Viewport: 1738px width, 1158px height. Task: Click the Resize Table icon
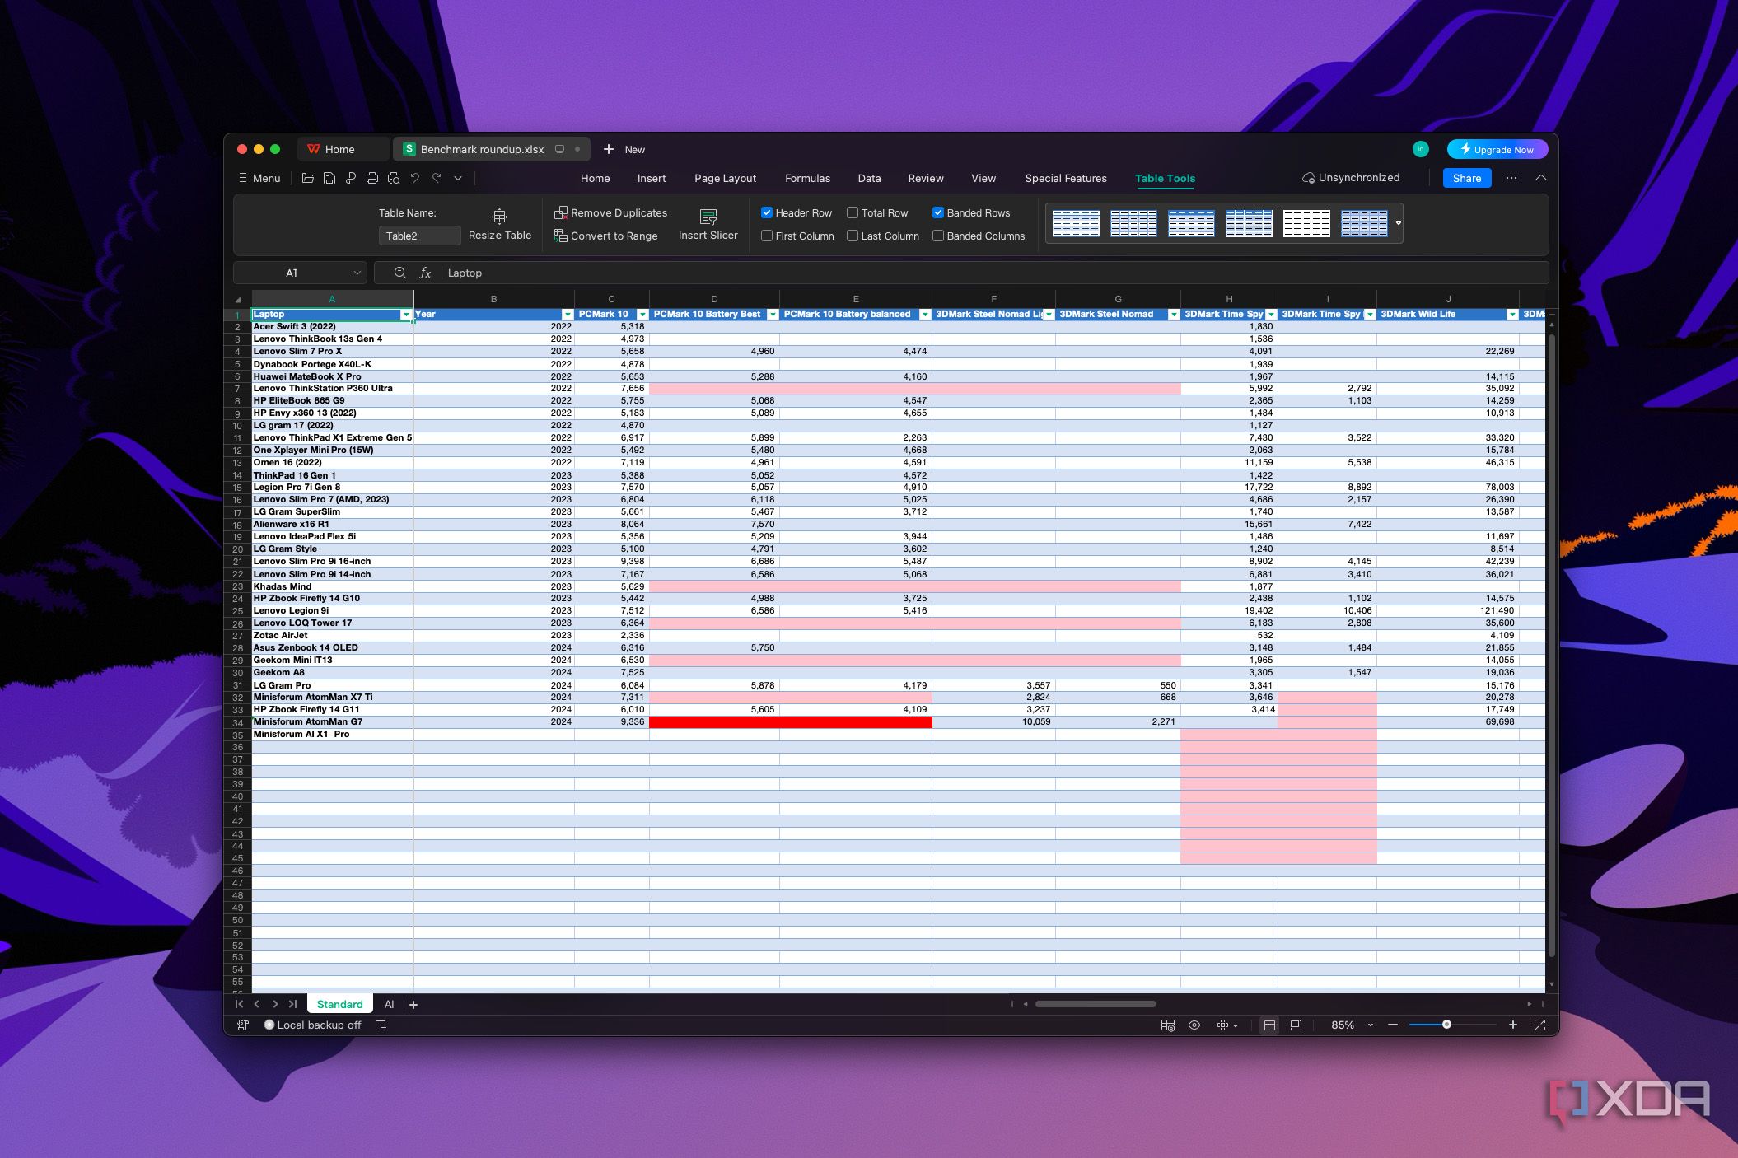(499, 216)
